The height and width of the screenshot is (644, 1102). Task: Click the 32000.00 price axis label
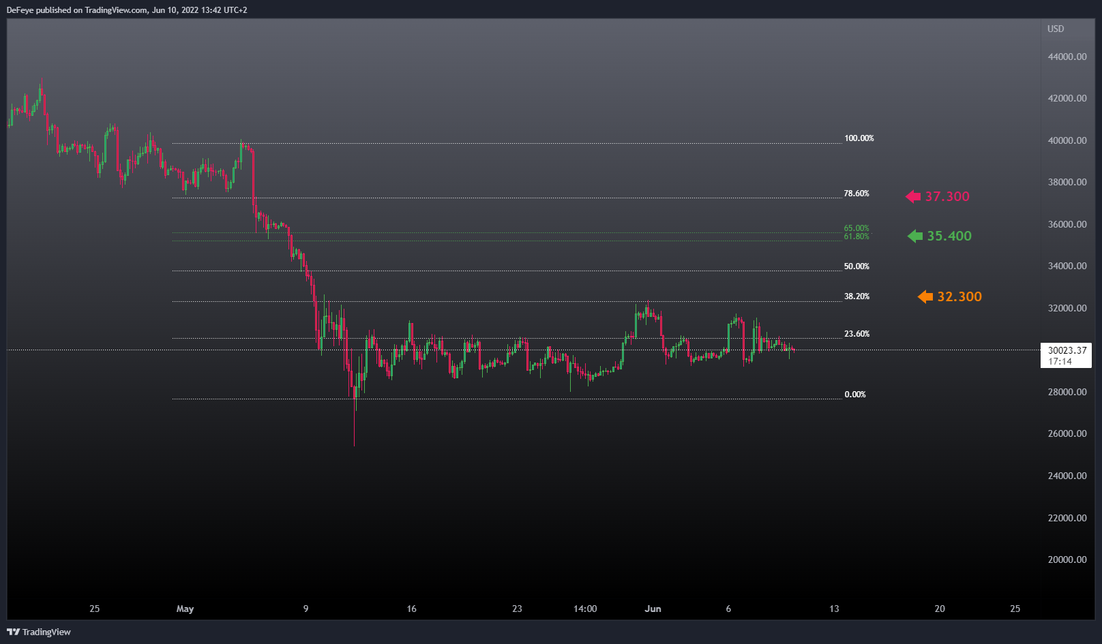[1067, 308]
